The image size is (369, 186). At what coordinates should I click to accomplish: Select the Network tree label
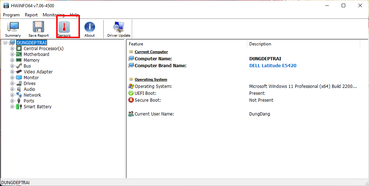[32, 95]
